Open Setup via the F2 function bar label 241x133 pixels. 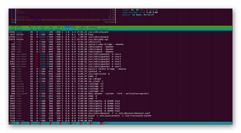pos(23,123)
